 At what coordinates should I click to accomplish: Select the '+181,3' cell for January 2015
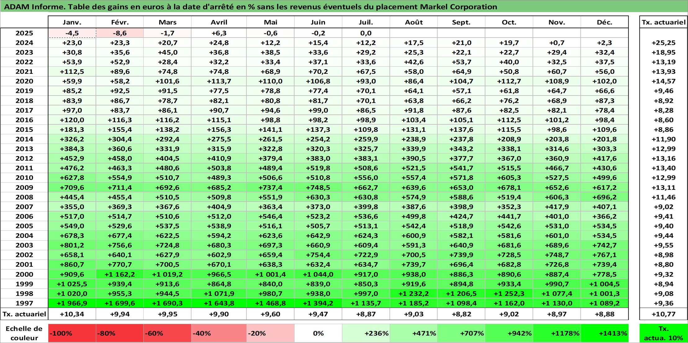coord(72,130)
